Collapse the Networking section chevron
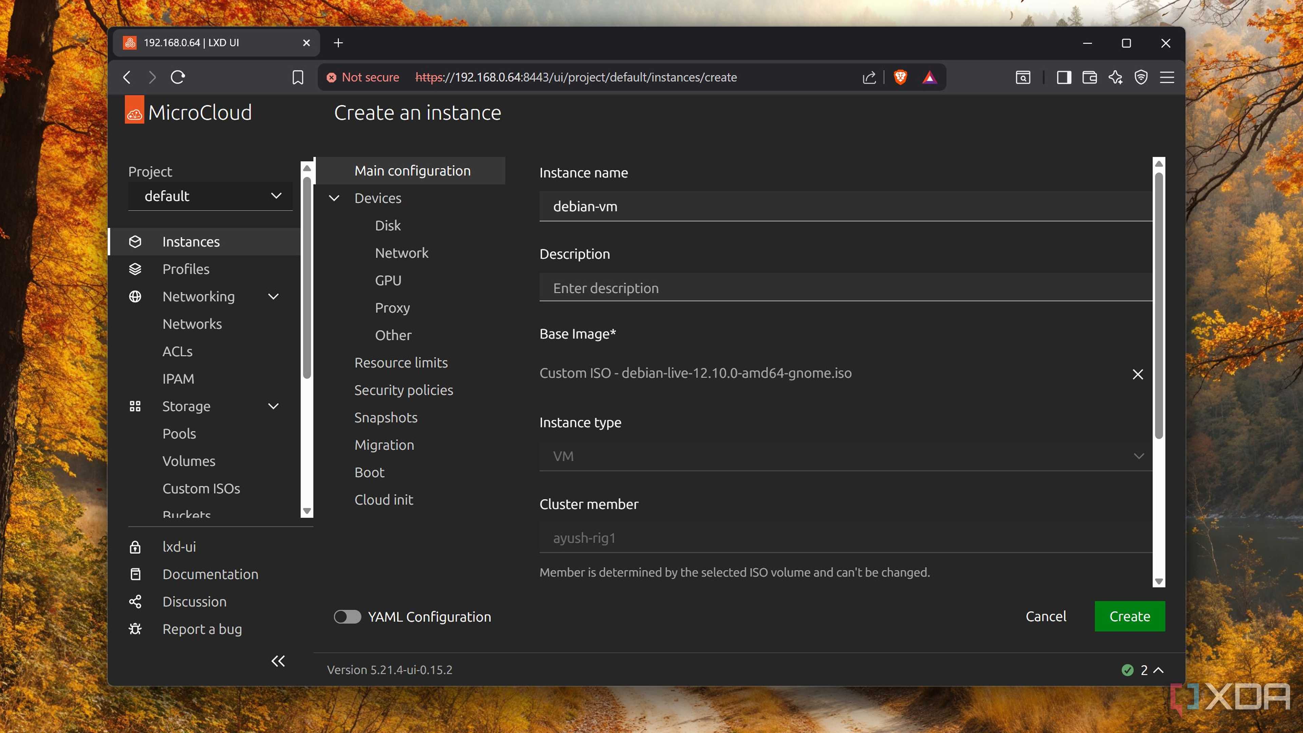Viewport: 1303px width, 733px height. [x=273, y=297]
